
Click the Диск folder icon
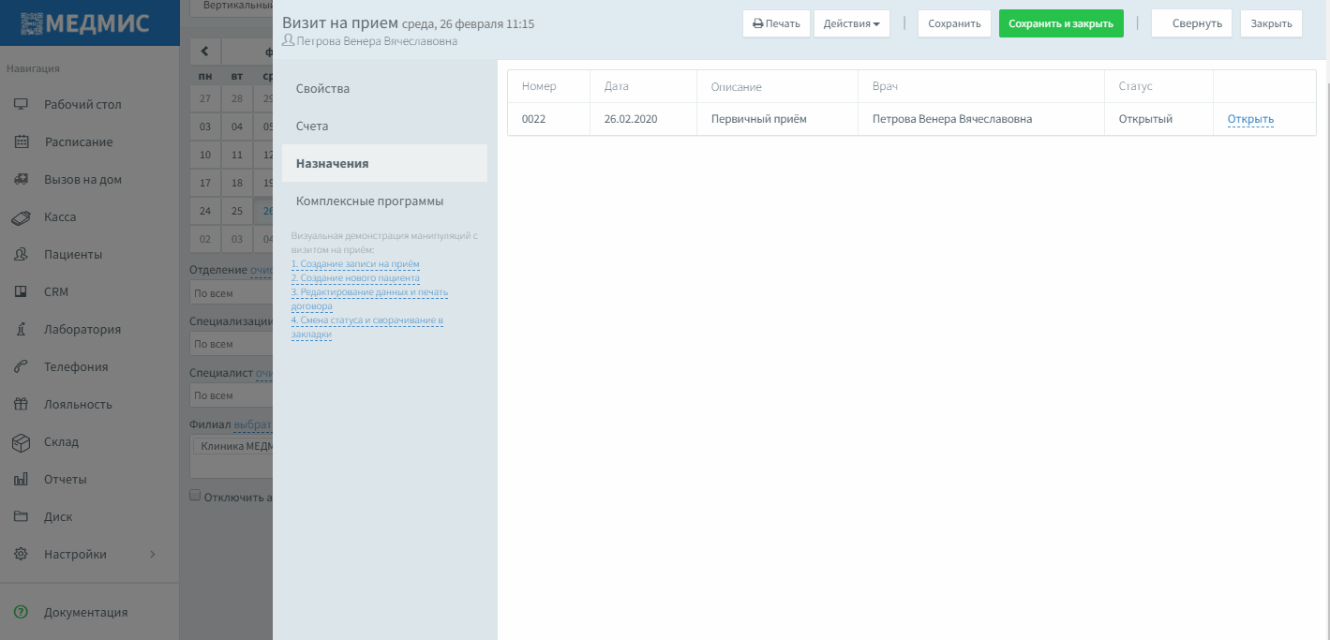click(21, 516)
